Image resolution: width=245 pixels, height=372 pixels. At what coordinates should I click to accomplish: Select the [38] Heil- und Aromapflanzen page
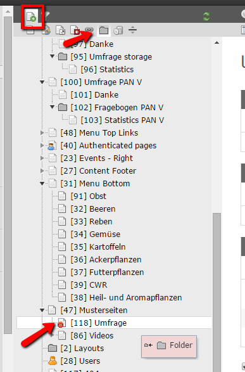tap(126, 297)
